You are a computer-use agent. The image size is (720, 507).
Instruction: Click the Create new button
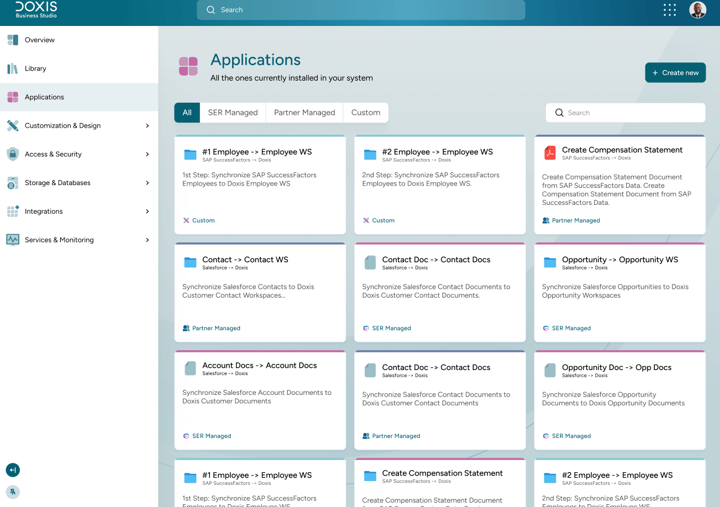point(675,72)
